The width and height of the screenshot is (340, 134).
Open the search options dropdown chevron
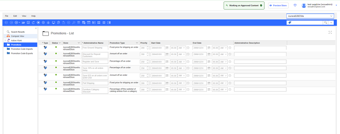click(x=331, y=22)
